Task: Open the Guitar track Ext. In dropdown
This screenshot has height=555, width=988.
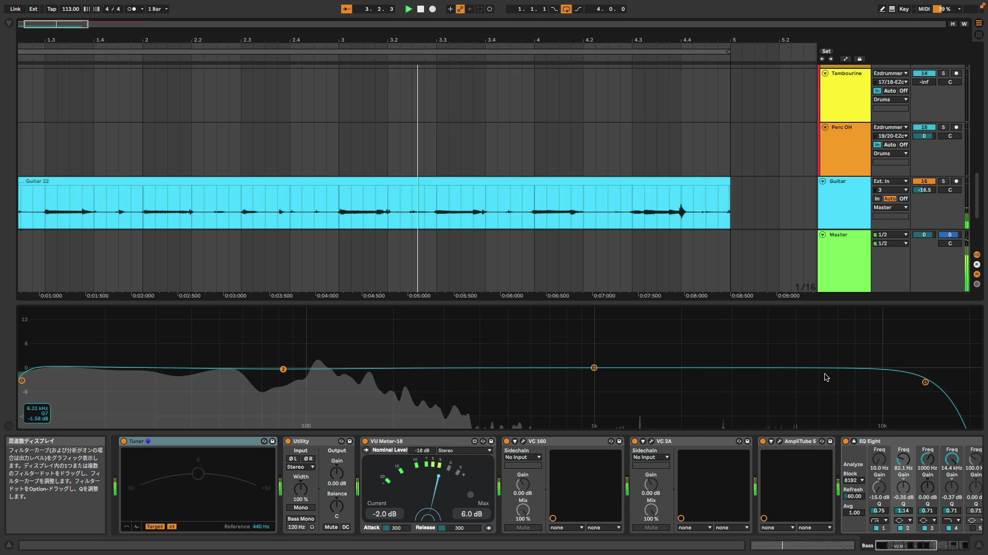Action: (890, 181)
